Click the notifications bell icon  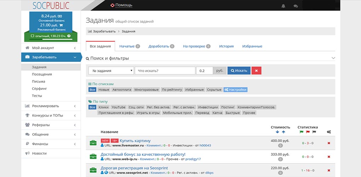pos(283,6)
